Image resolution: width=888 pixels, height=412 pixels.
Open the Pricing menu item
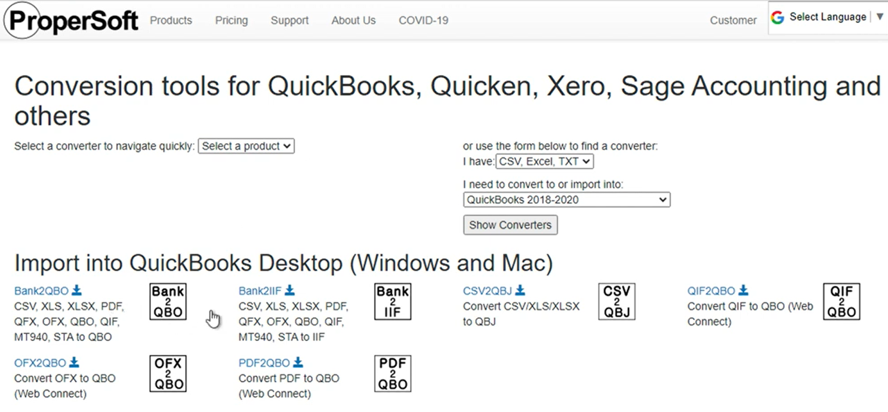pyautogui.click(x=232, y=20)
